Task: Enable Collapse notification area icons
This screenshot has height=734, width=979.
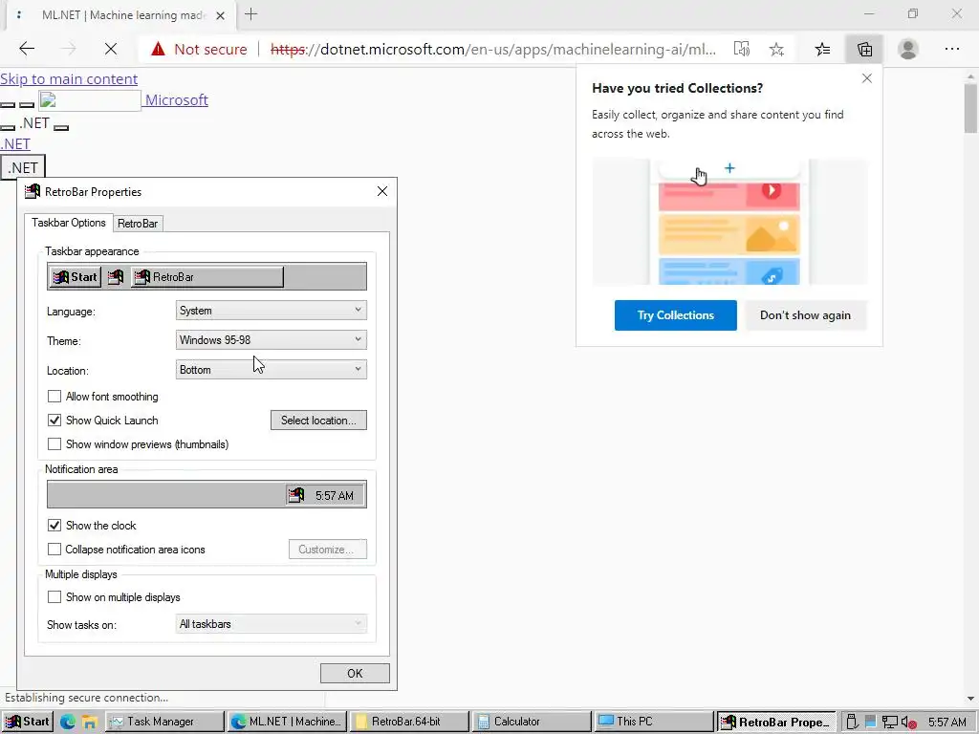Action: [54, 550]
